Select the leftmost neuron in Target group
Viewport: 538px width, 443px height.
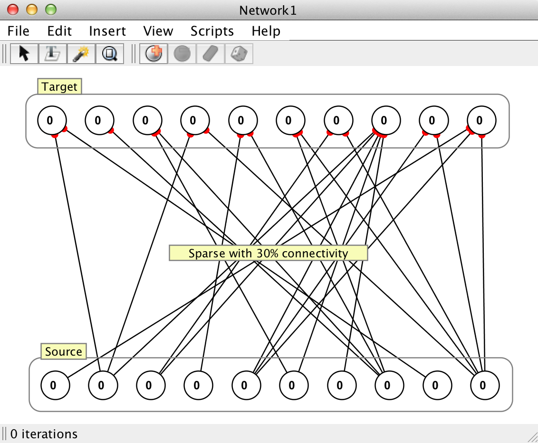pyautogui.click(x=50, y=120)
